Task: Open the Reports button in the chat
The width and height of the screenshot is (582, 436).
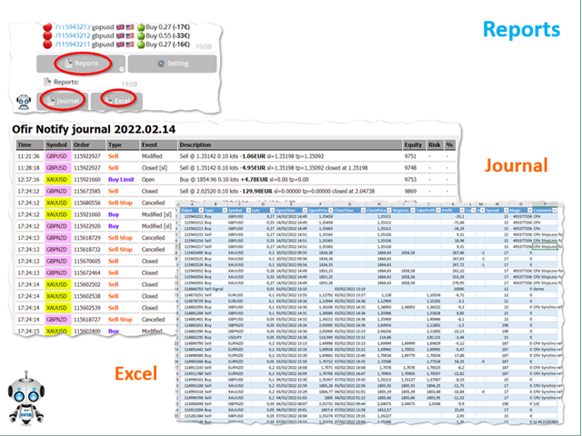Action: coord(81,64)
